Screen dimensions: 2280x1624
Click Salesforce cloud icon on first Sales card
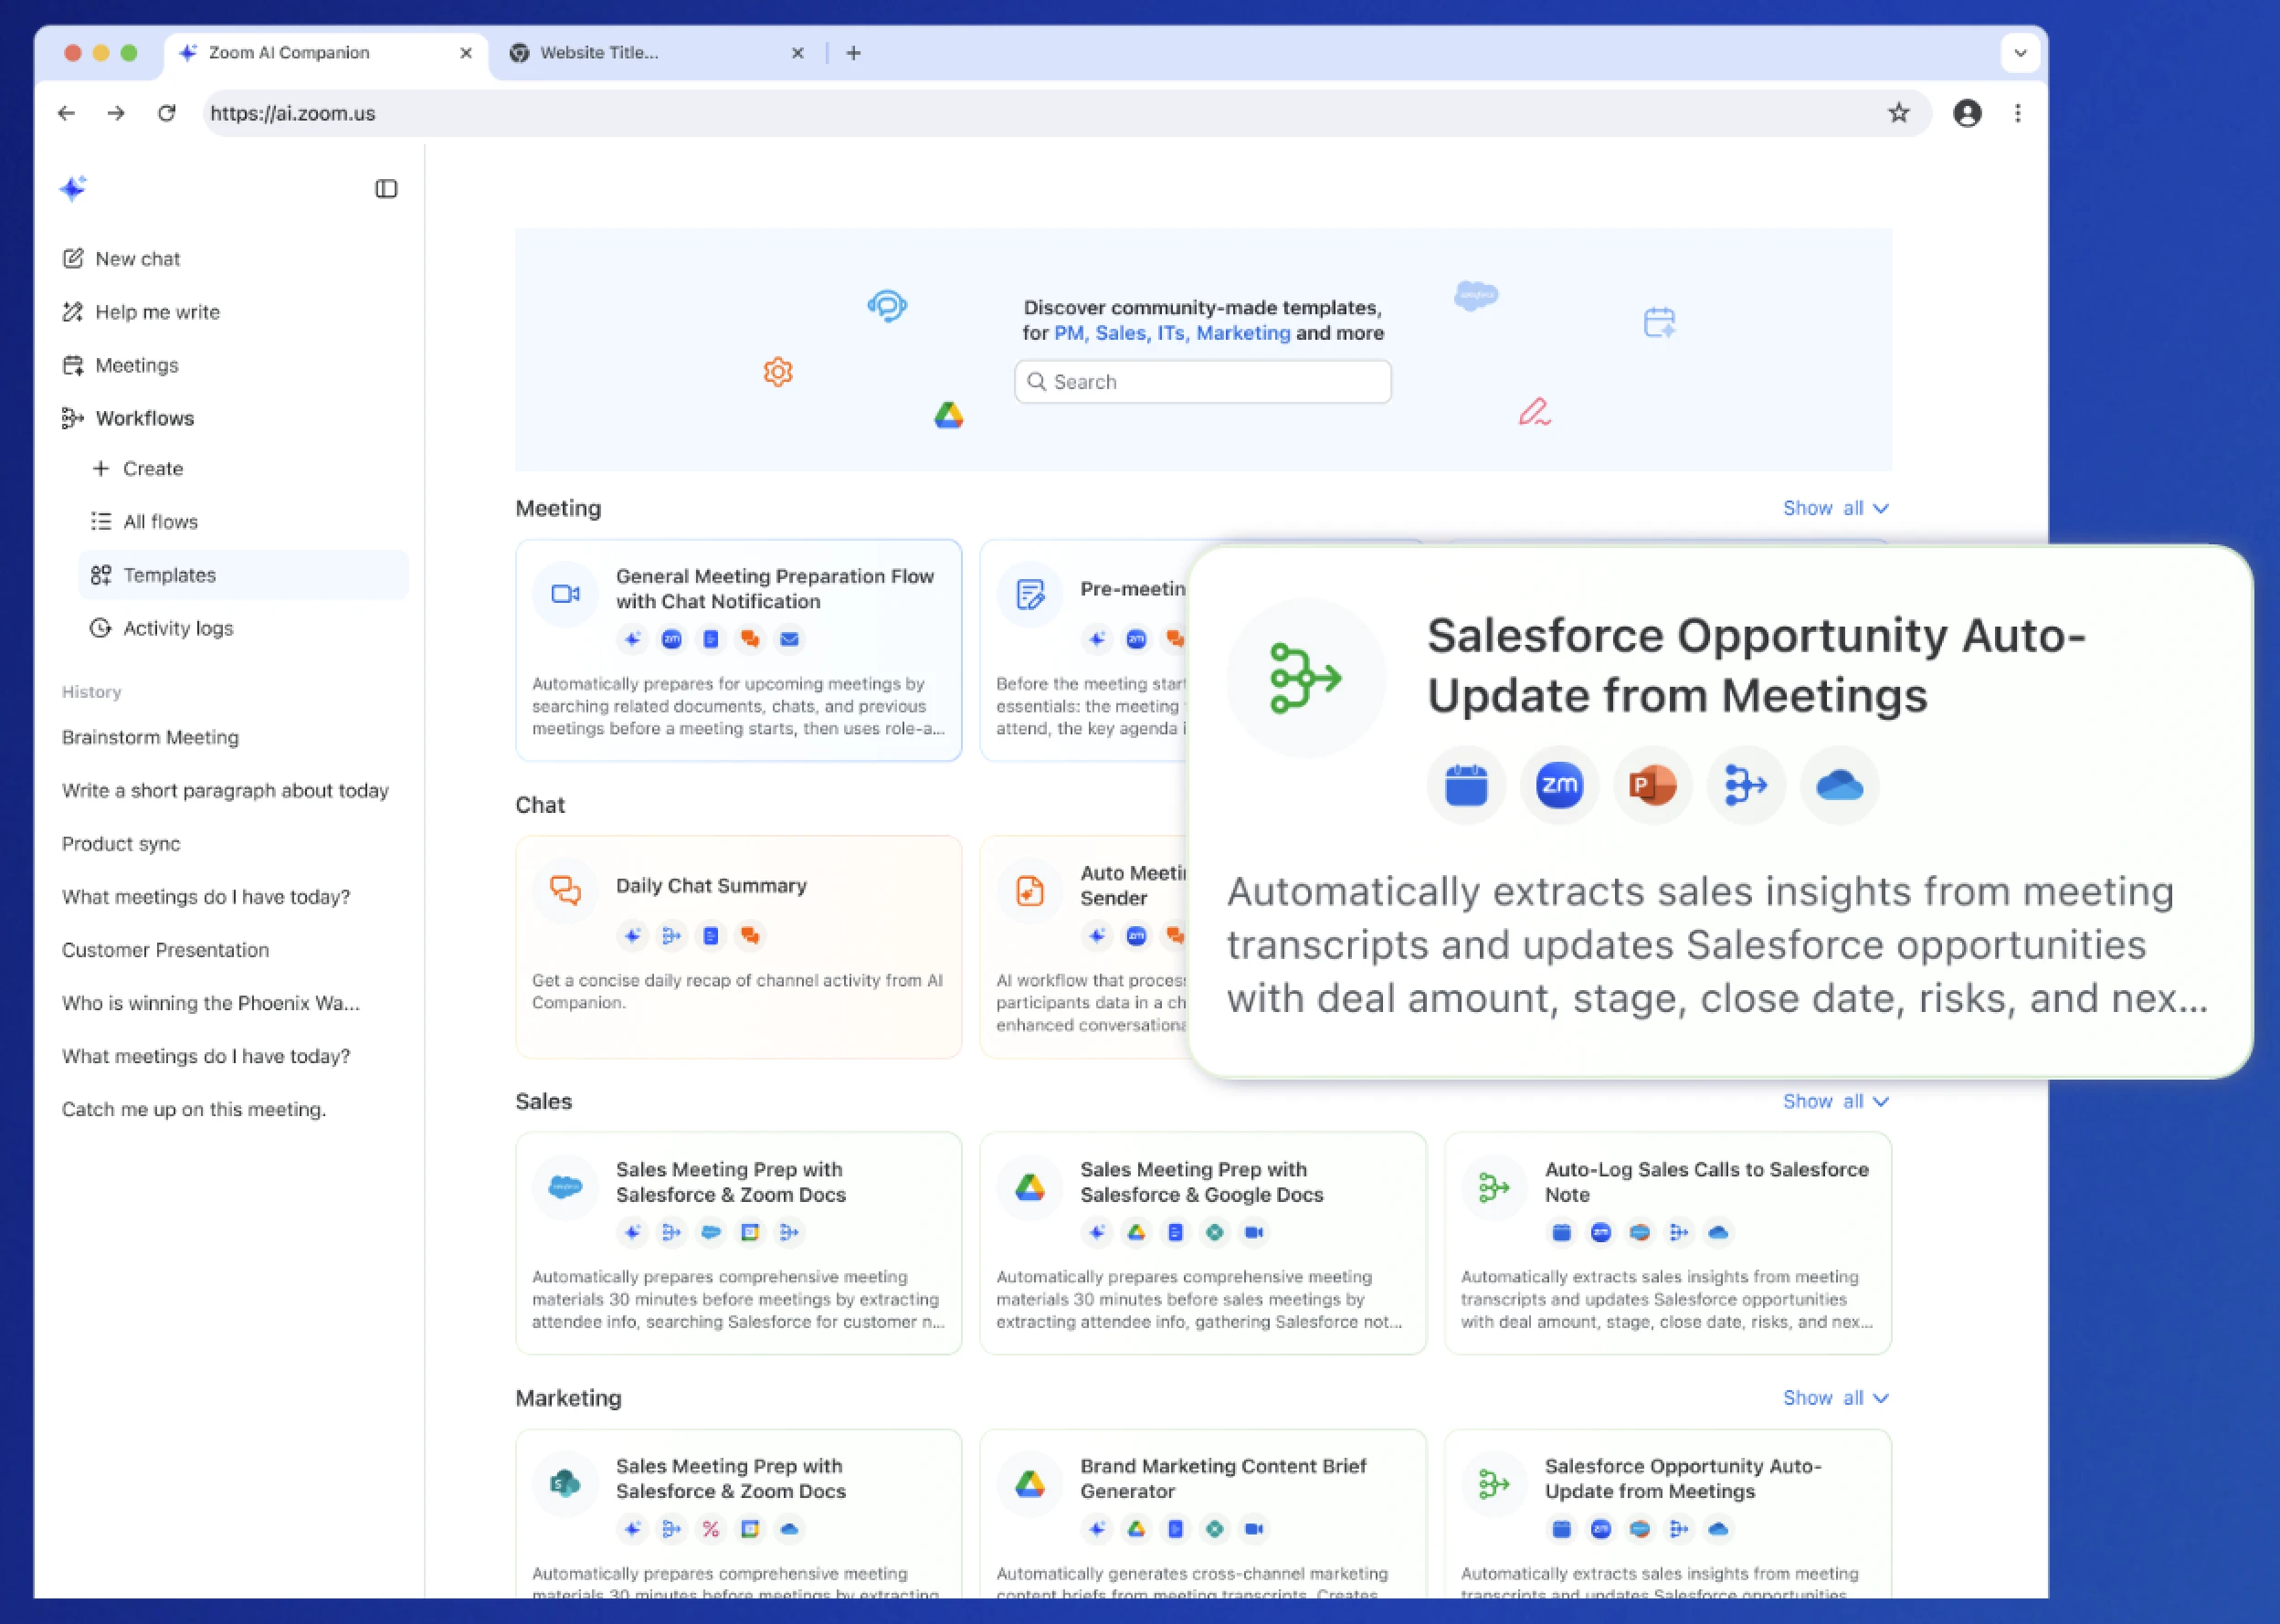coord(565,1187)
